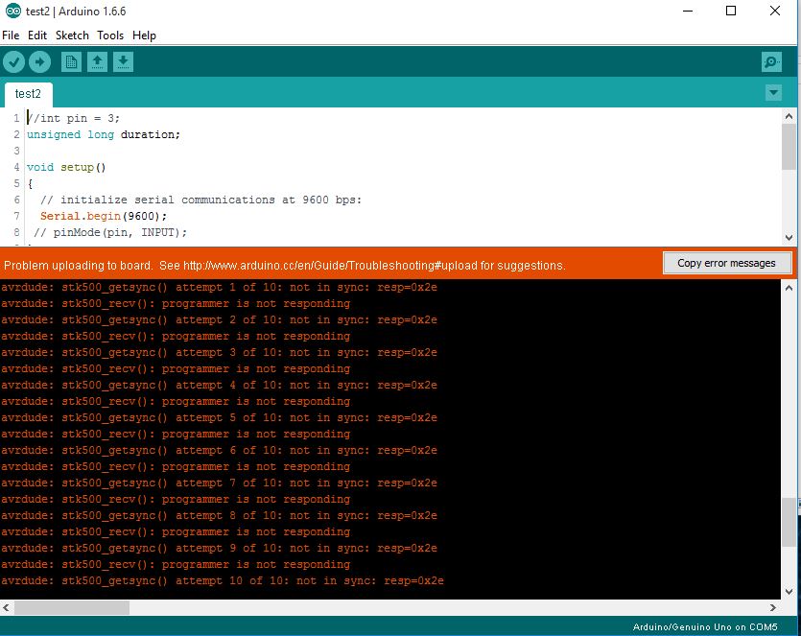Open the Sketch menu
This screenshot has height=636, width=801.
(x=72, y=35)
